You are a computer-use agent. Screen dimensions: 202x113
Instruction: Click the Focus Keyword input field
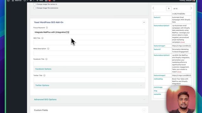click(89, 32)
